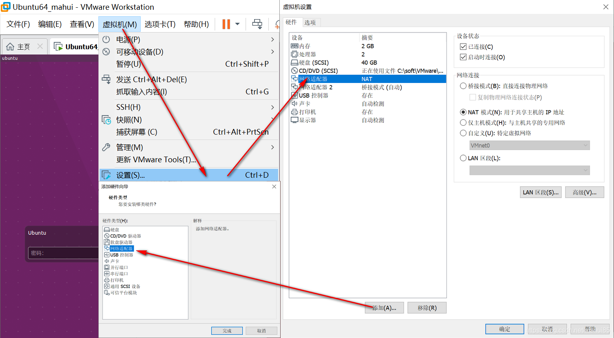This screenshot has height=338, width=614.
Task: Select the LAN 区段(L) radio button
Action: (463, 158)
